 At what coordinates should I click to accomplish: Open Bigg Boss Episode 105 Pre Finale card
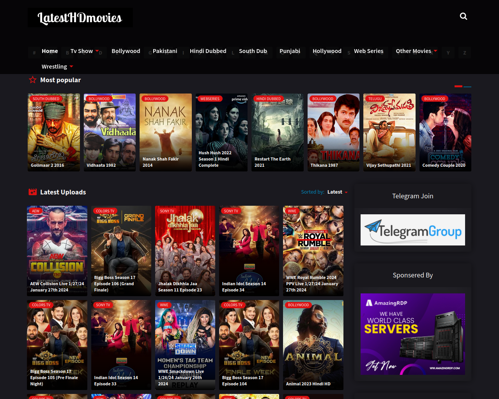[57, 345]
